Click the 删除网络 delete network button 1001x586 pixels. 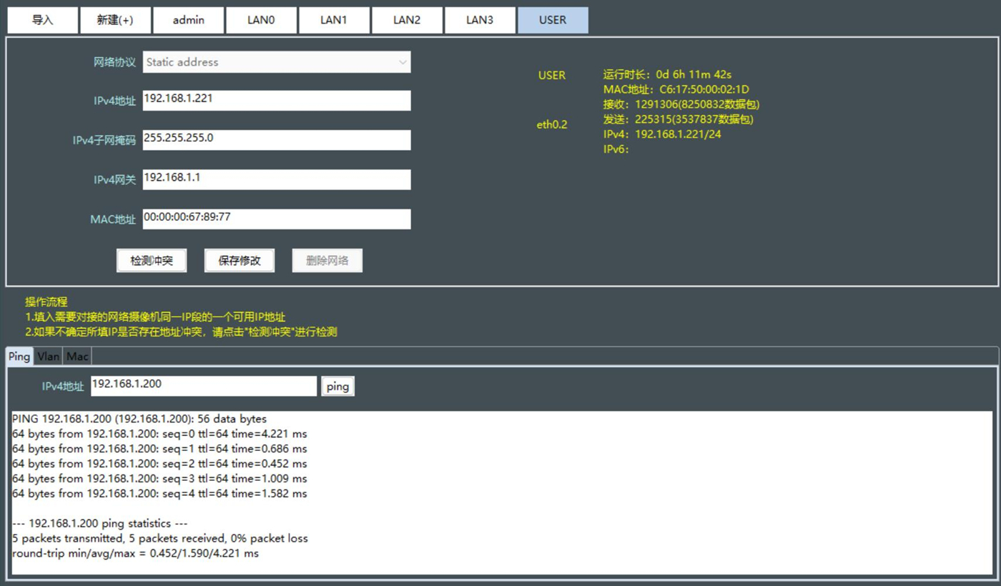pyautogui.click(x=327, y=261)
